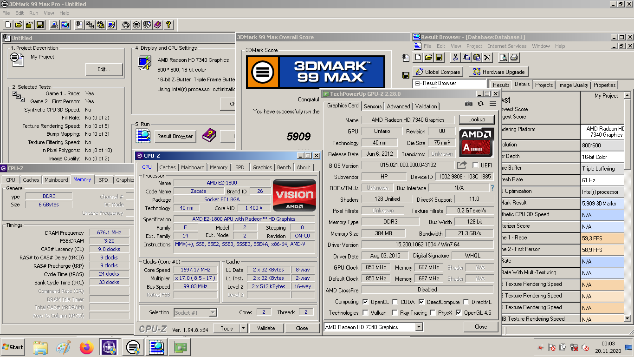Open the Internet Services menu in Result Browser
Image resolution: width=634 pixels, height=357 pixels.
point(507,46)
